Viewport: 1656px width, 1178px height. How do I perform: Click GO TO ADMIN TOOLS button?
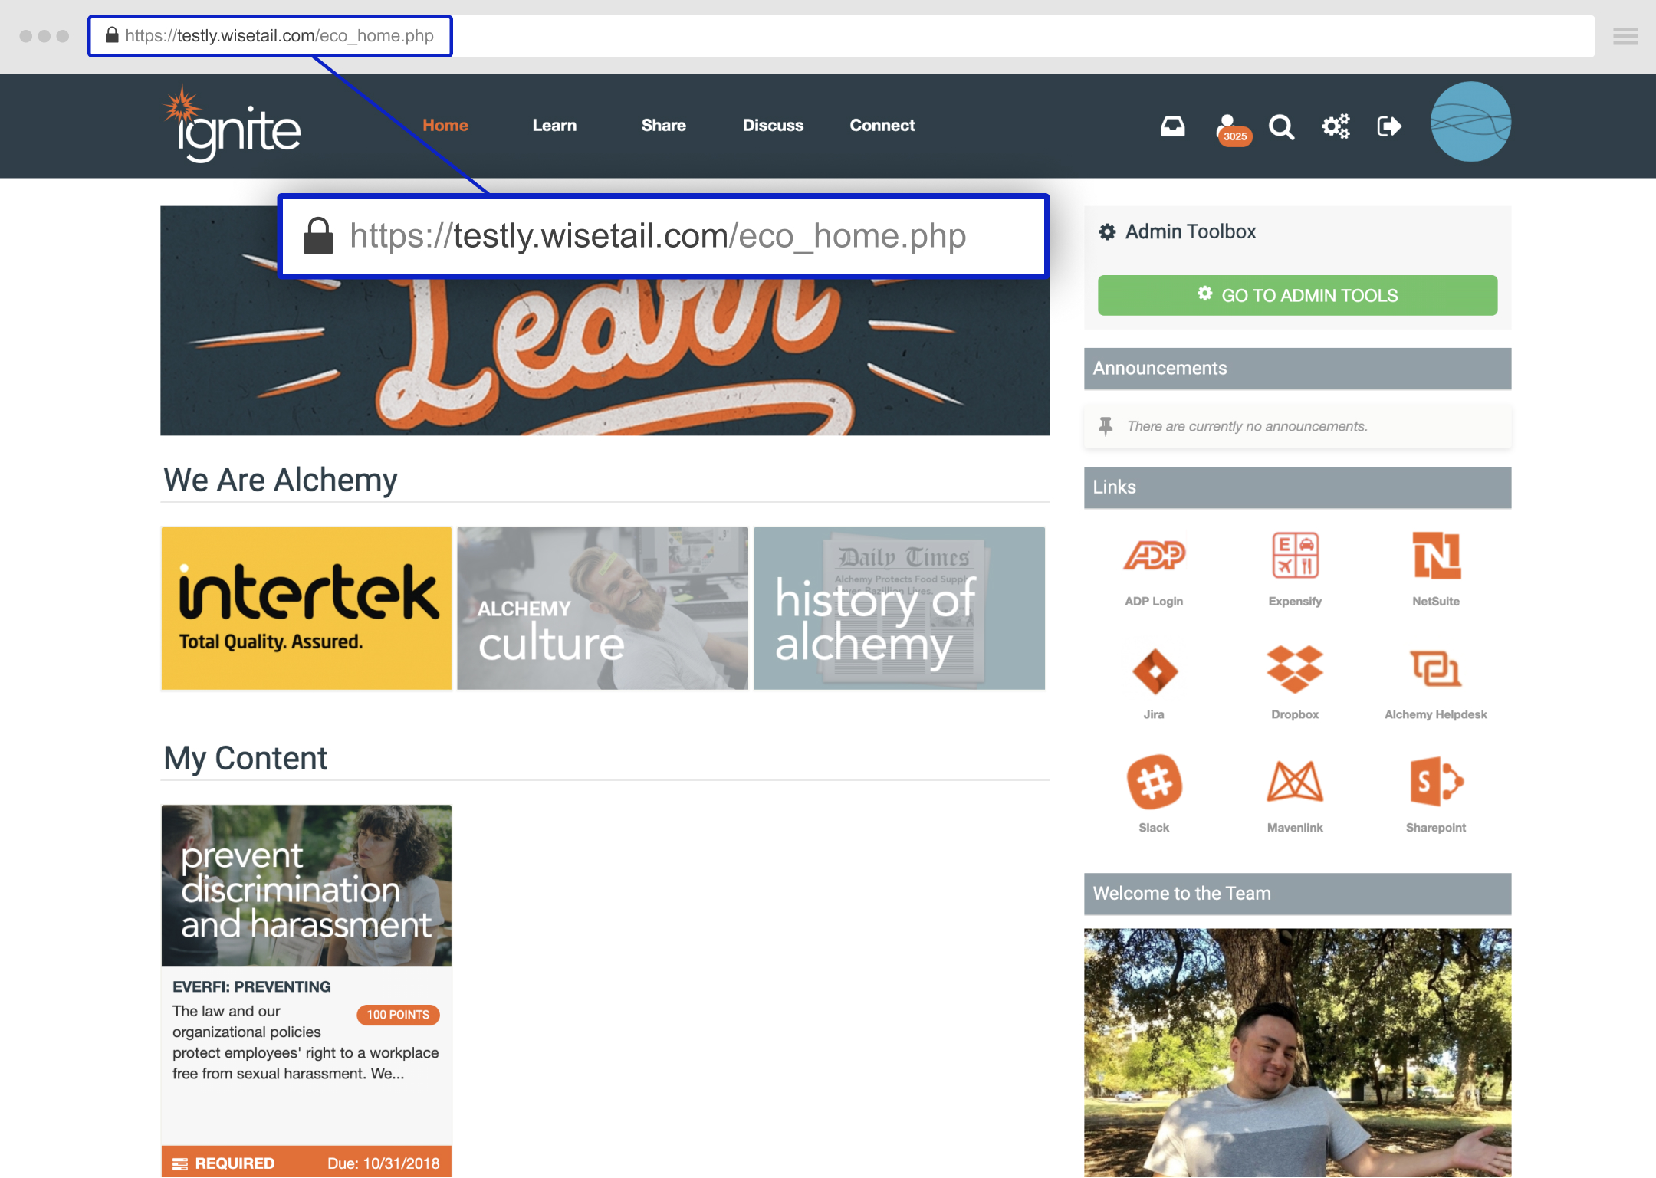pyautogui.click(x=1297, y=295)
